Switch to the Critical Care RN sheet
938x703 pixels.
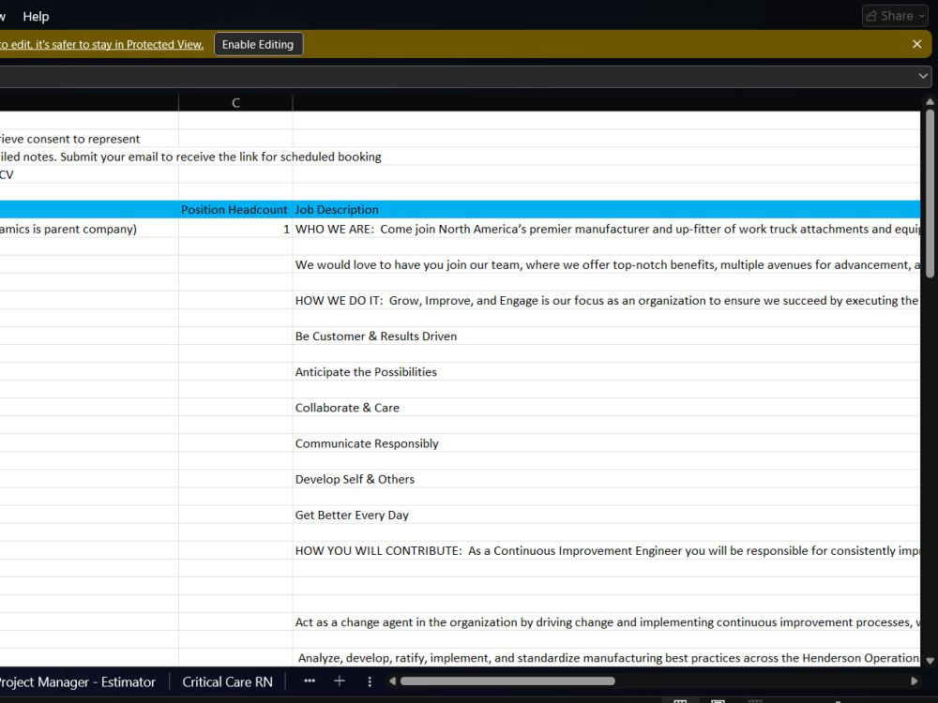coord(227,682)
